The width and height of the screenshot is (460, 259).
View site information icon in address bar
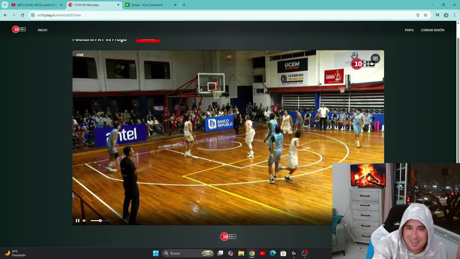[x=33, y=15]
